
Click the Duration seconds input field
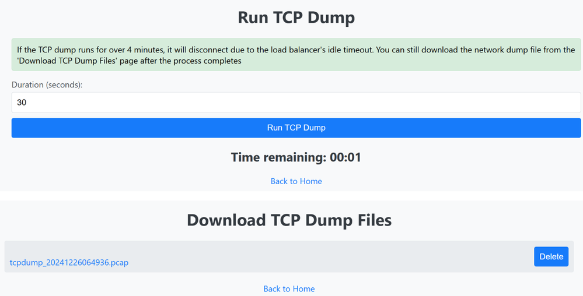click(x=296, y=103)
